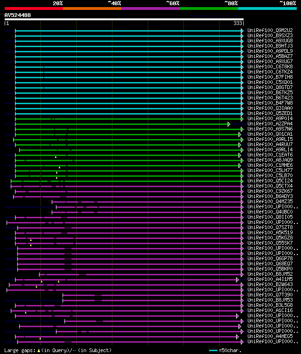Screen dimensions: 301x354
Task: Select the UniRef100_Q7SZT8 label
Action: 270,228
